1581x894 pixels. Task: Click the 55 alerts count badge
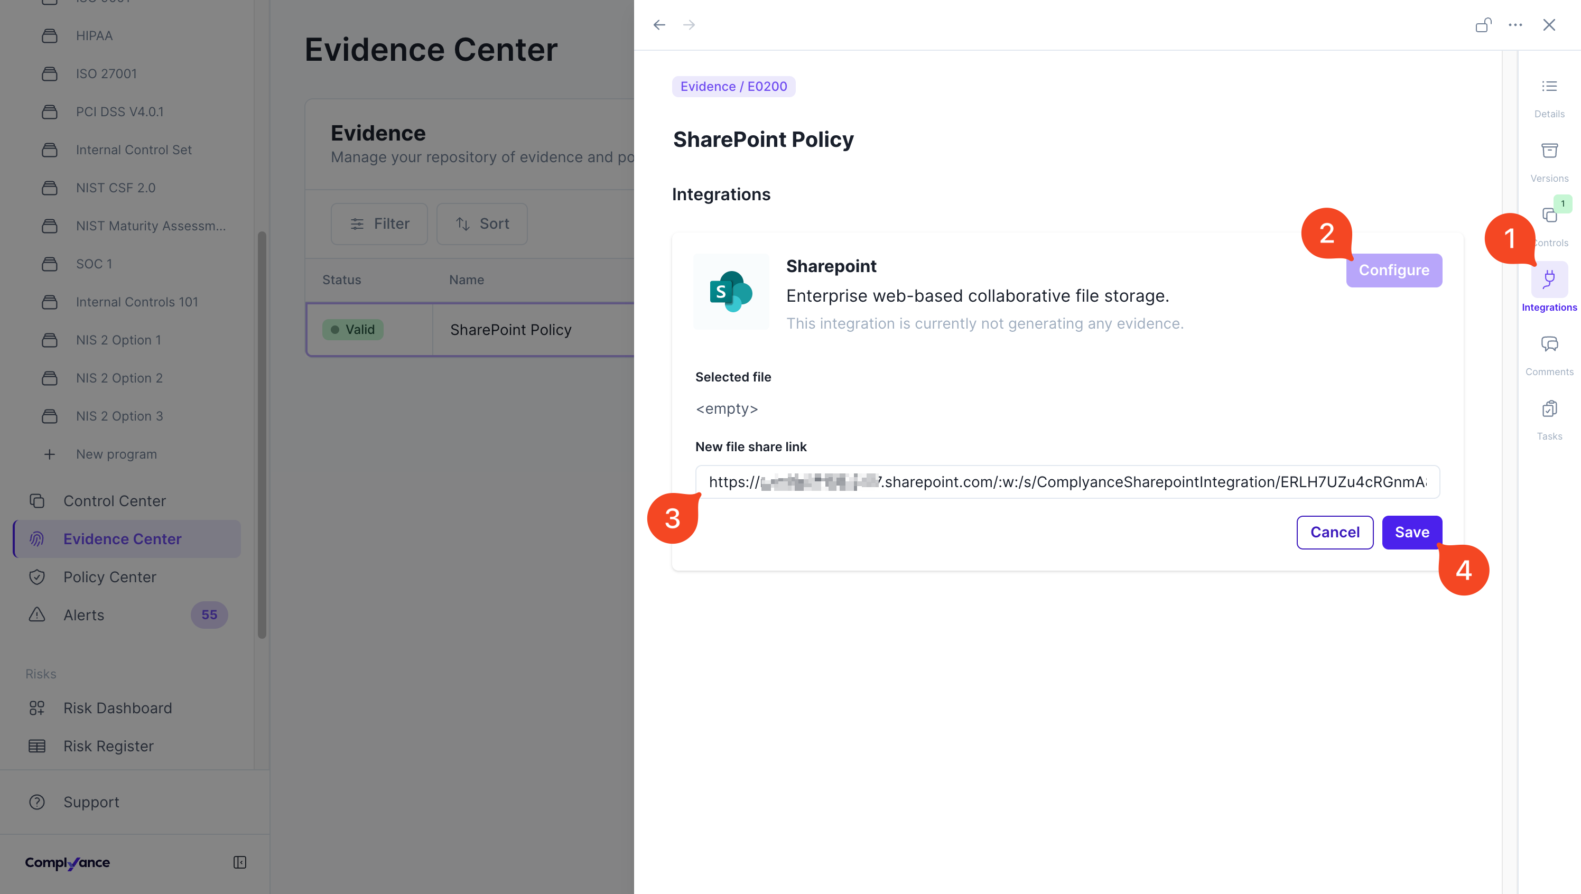coord(209,614)
